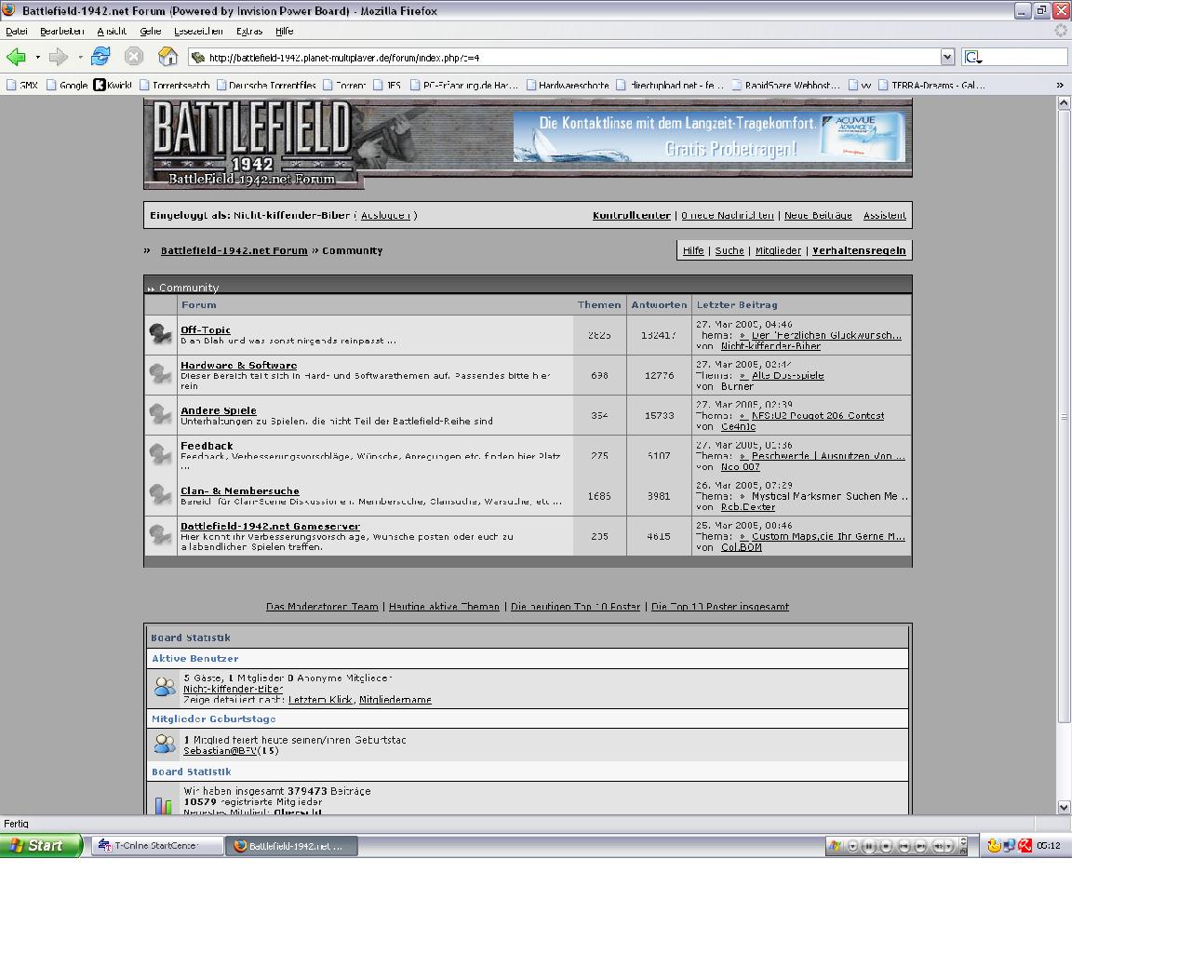Open the Extras menu
This screenshot has height=953, width=1191.
coord(249,32)
